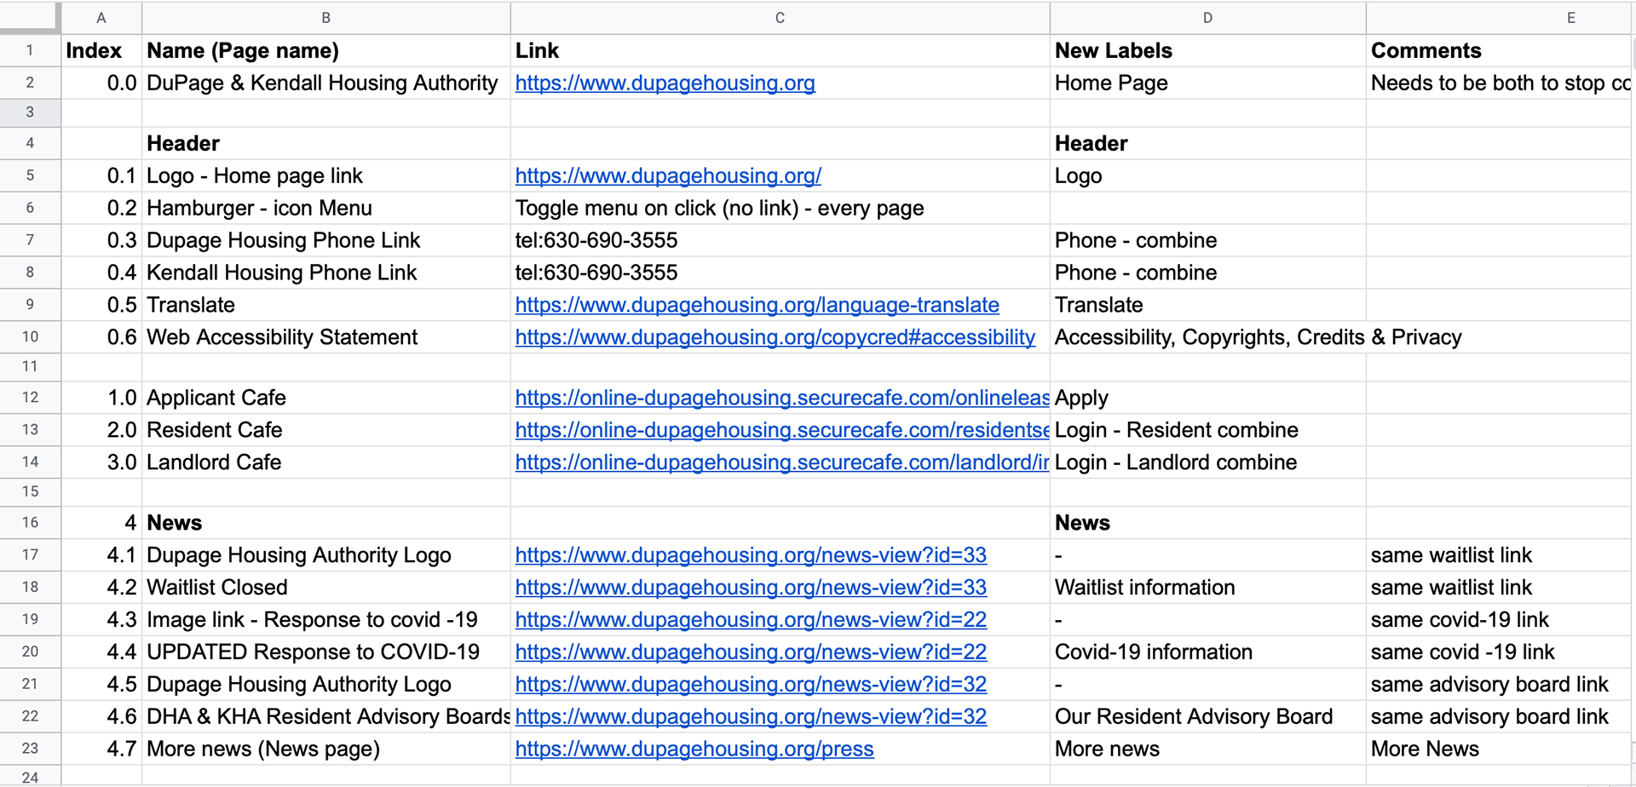1636x787 pixels.
Task: Select the More news (News page) cell
Action: (x=326, y=750)
